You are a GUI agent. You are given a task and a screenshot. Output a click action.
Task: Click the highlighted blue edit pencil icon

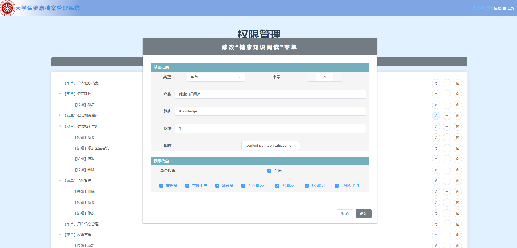coord(436,116)
